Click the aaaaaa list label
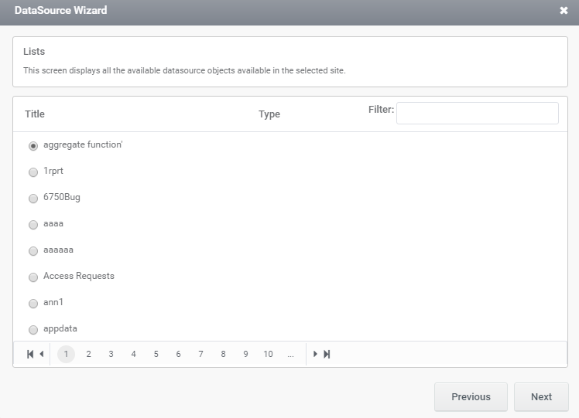The width and height of the screenshot is (579, 418). (x=58, y=250)
